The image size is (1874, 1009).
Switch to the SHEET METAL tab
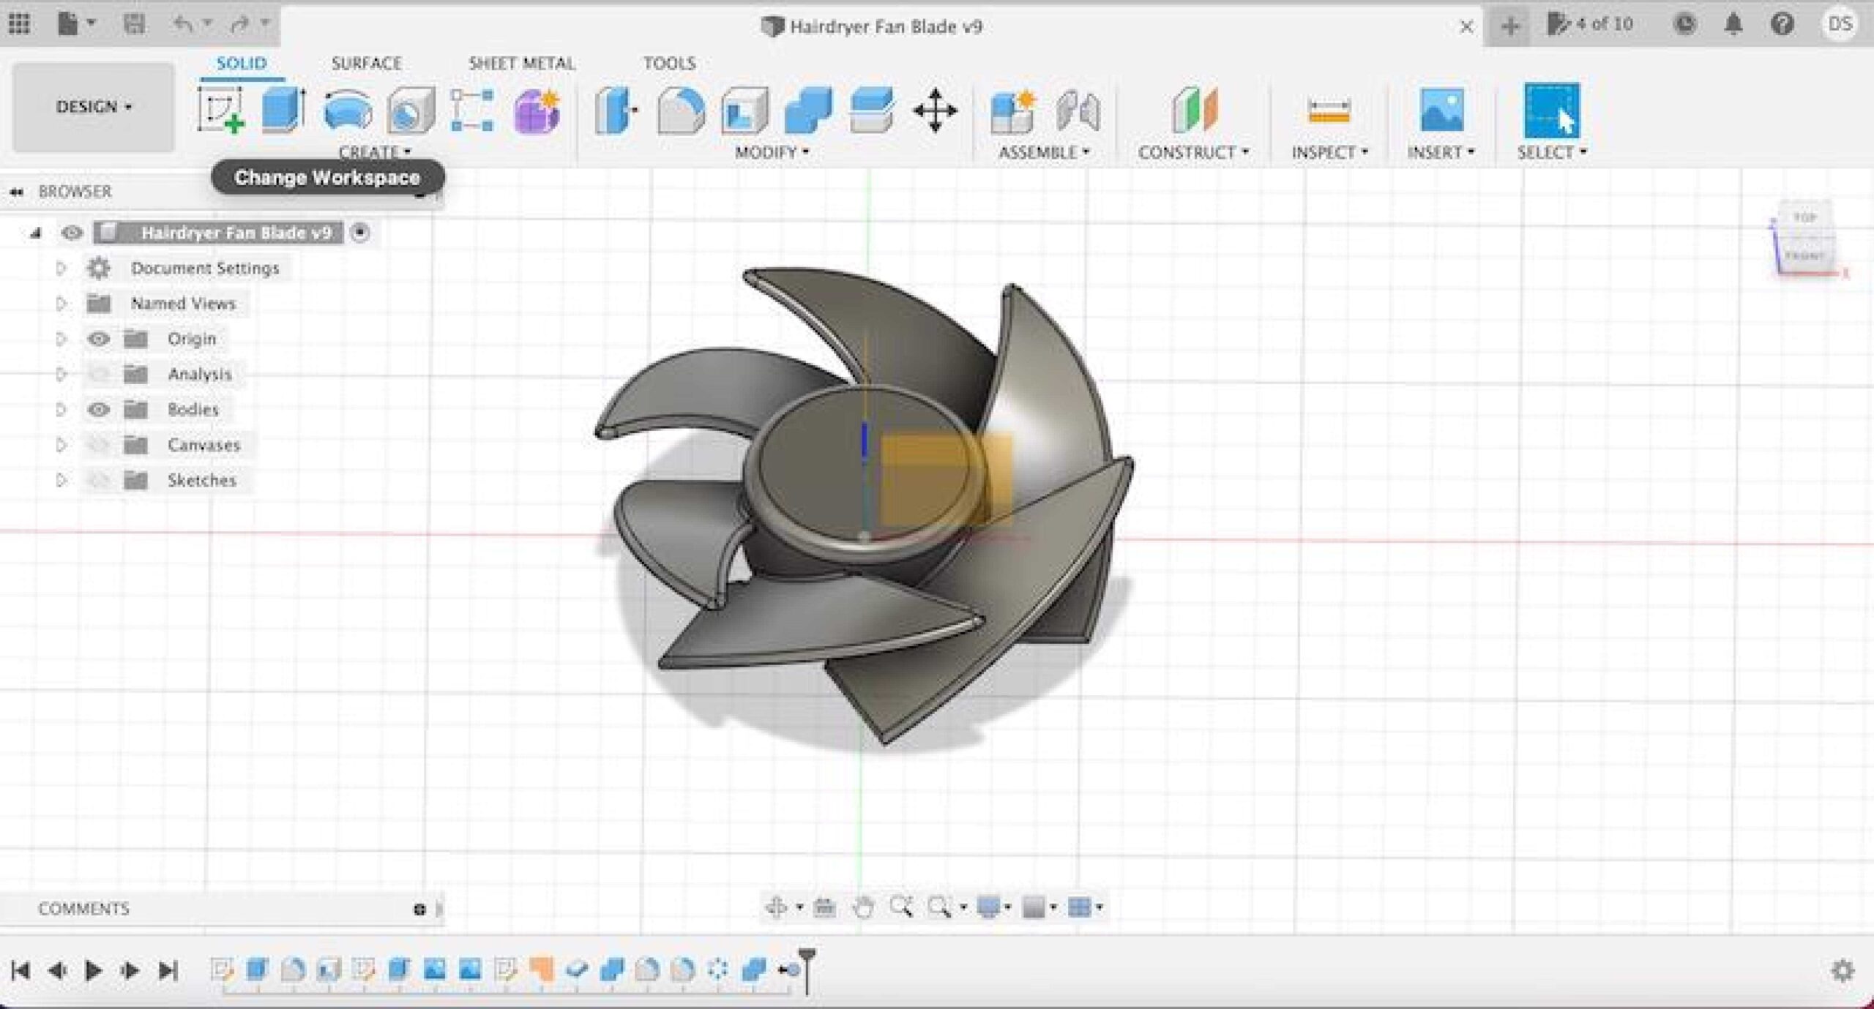[x=522, y=63]
